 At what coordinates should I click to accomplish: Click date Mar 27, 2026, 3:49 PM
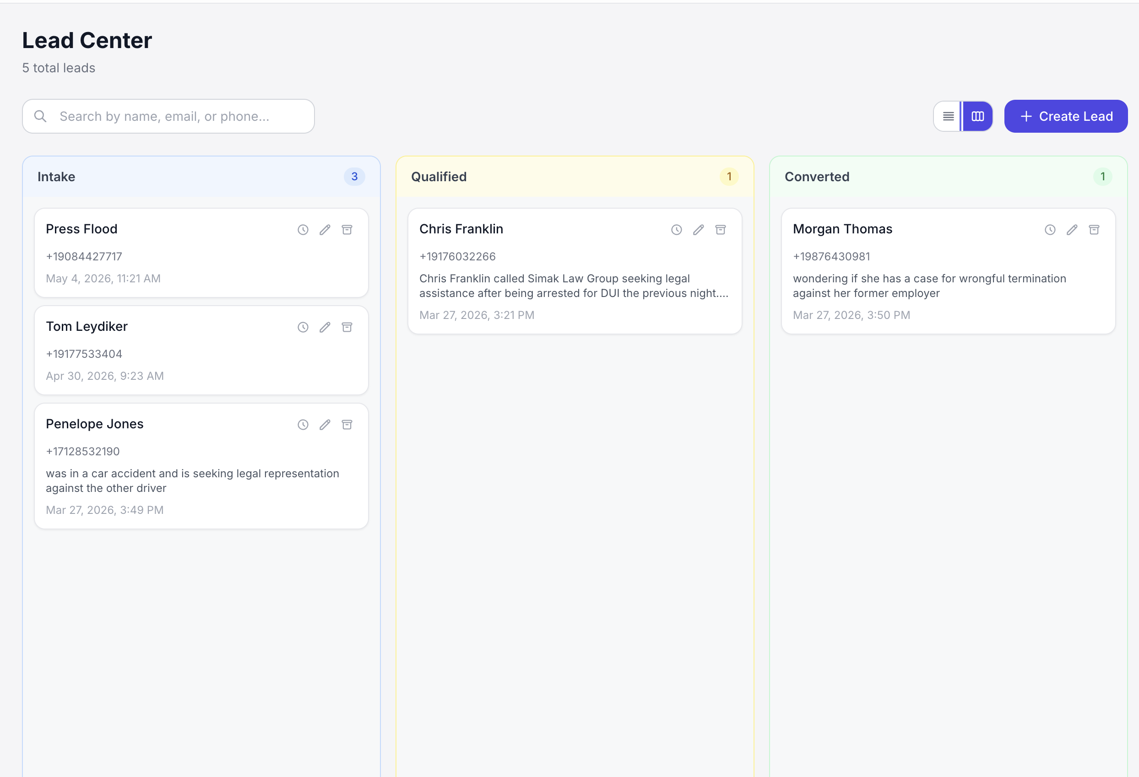coord(105,510)
